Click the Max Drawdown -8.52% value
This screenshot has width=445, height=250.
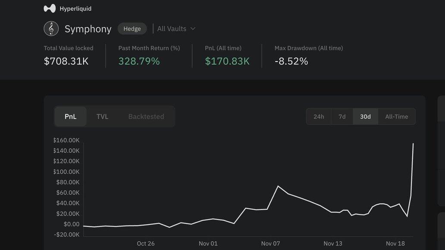(x=291, y=61)
